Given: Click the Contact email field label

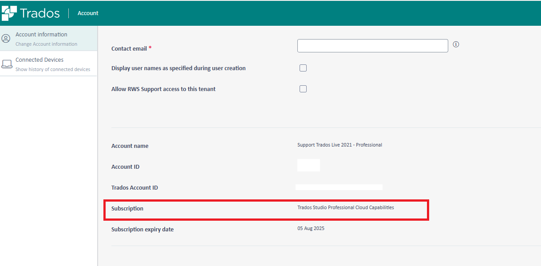Looking at the screenshot, I should (129, 48).
